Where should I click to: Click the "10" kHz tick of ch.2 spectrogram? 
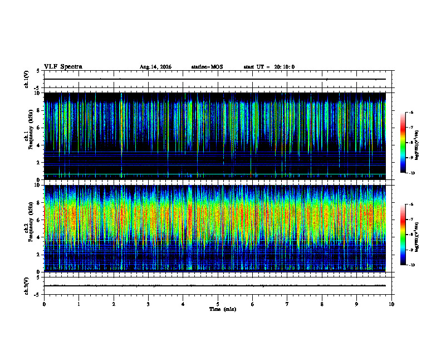(x=37, y=185)
